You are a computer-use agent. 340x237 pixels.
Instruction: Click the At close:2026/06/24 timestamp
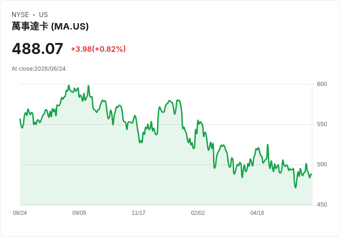click(39, 69)
